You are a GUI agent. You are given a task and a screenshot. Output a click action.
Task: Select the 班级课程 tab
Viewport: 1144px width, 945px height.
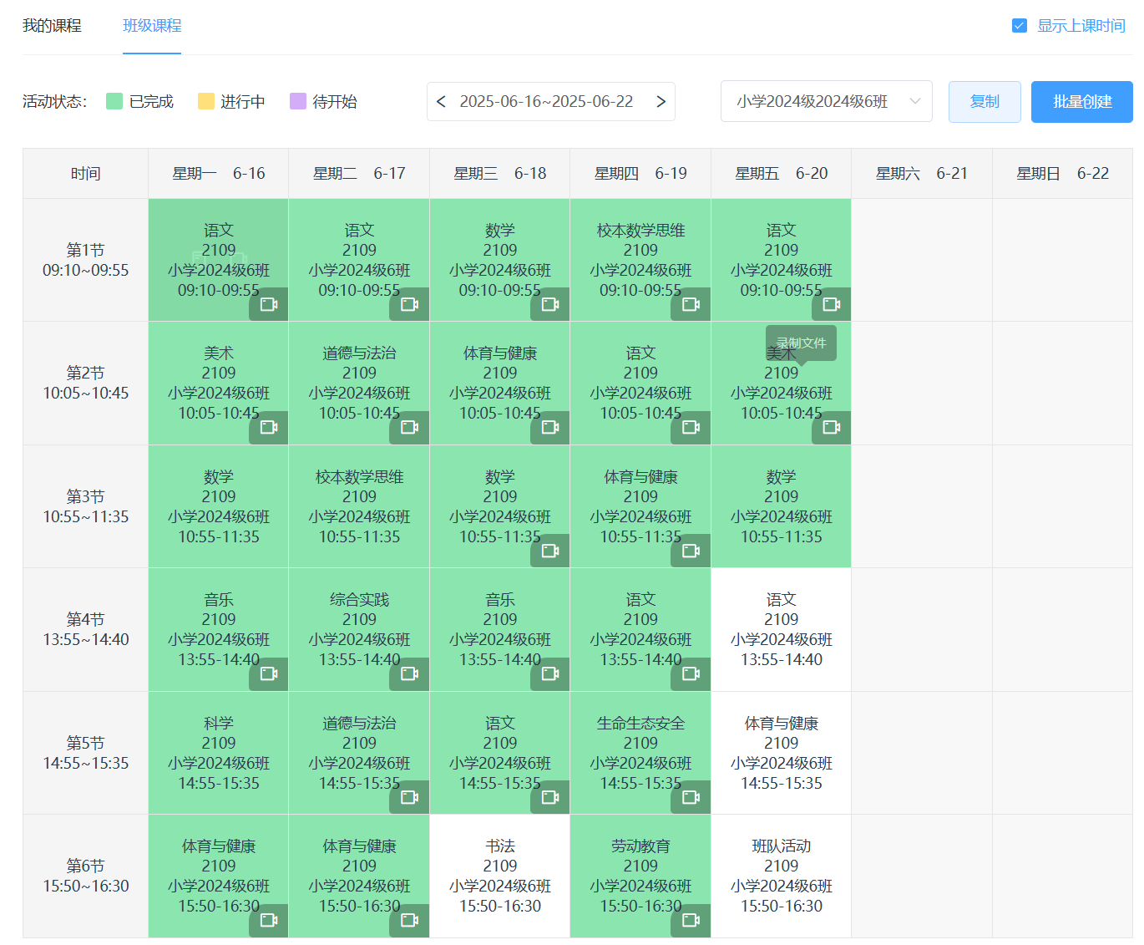click(152, 26)
